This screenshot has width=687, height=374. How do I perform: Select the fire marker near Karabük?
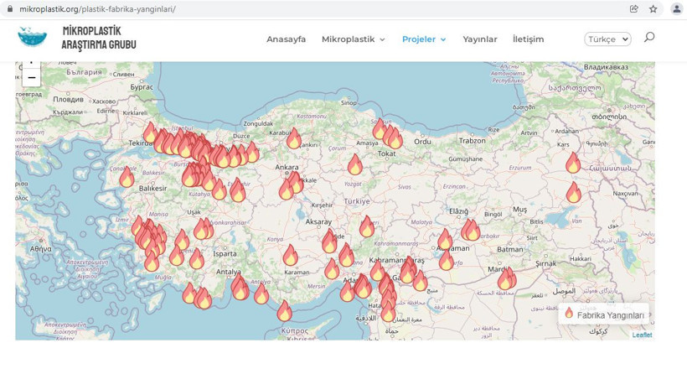click(x=293, y=138)
